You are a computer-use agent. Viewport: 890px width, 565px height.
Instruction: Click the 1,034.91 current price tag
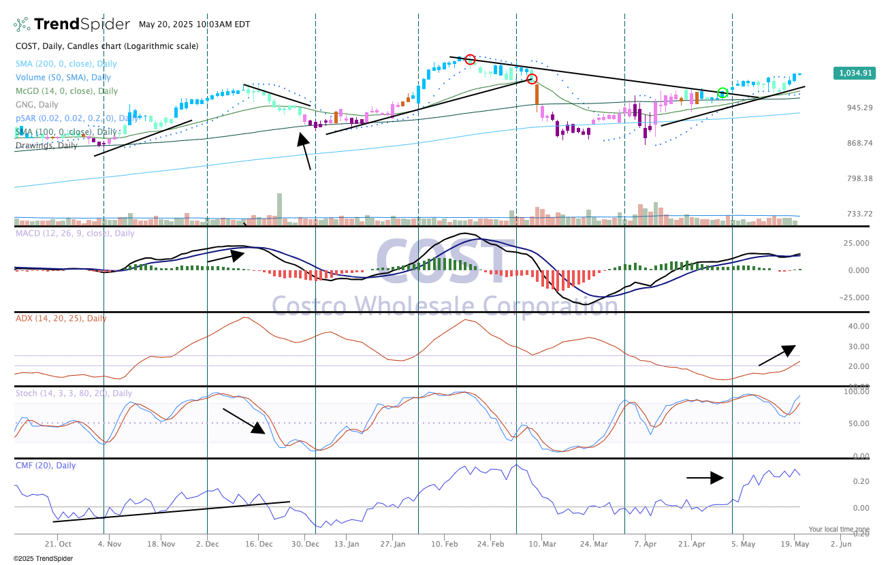[855, 73]
